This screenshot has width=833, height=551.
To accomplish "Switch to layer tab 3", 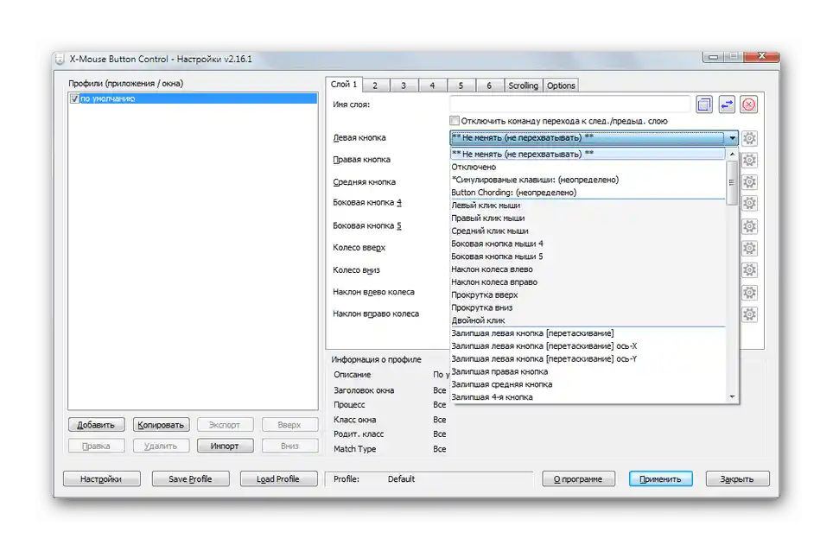I will tap(404, 85).
